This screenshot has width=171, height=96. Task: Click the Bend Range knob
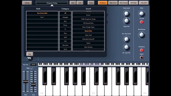(x=142, y=35)
